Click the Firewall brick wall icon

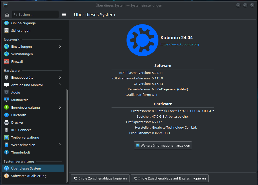pos(6,61)
